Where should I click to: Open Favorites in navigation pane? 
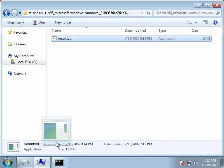pos(20,32)
